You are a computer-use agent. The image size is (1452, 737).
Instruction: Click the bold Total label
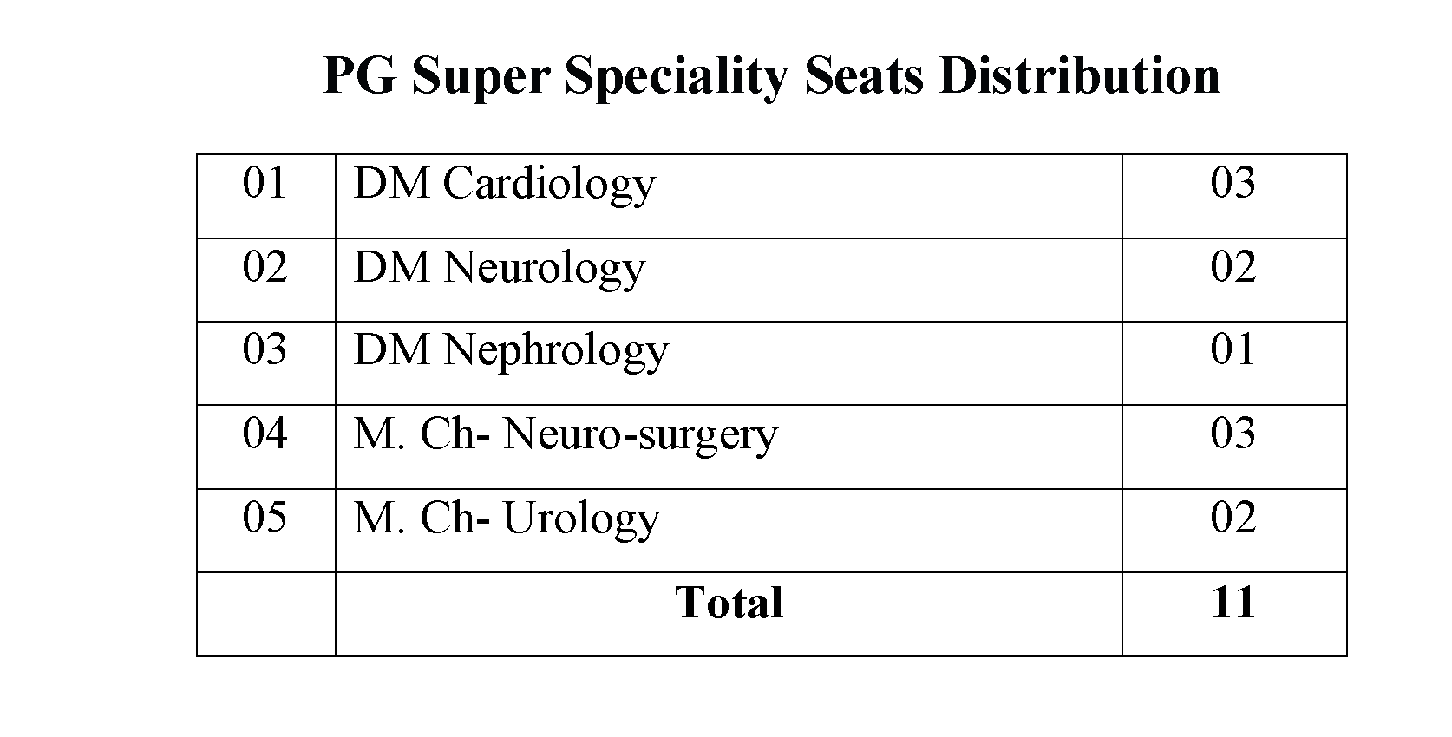(x=729, y=603)
